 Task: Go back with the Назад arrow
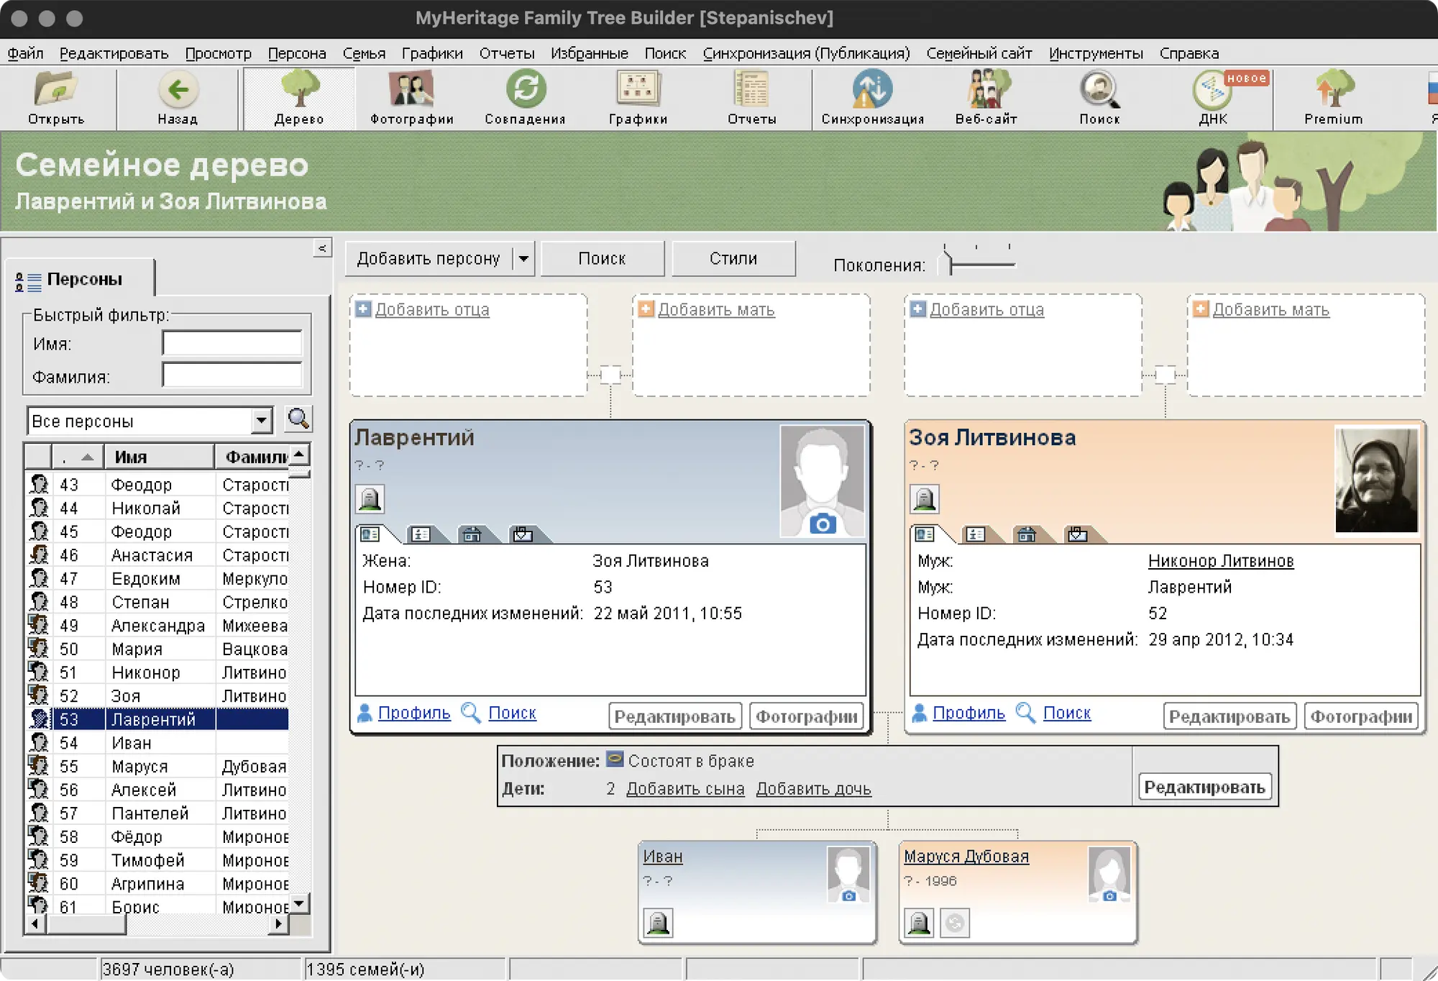point(178,98)
